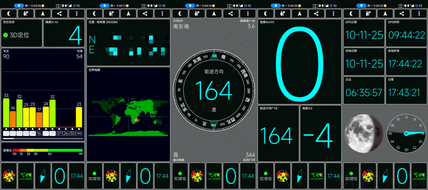
Task: Tap the 17:44 time thumbnail below the compass screen
Action: 248,176
